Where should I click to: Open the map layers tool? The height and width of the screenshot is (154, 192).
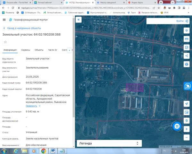[x=187, y=30]
